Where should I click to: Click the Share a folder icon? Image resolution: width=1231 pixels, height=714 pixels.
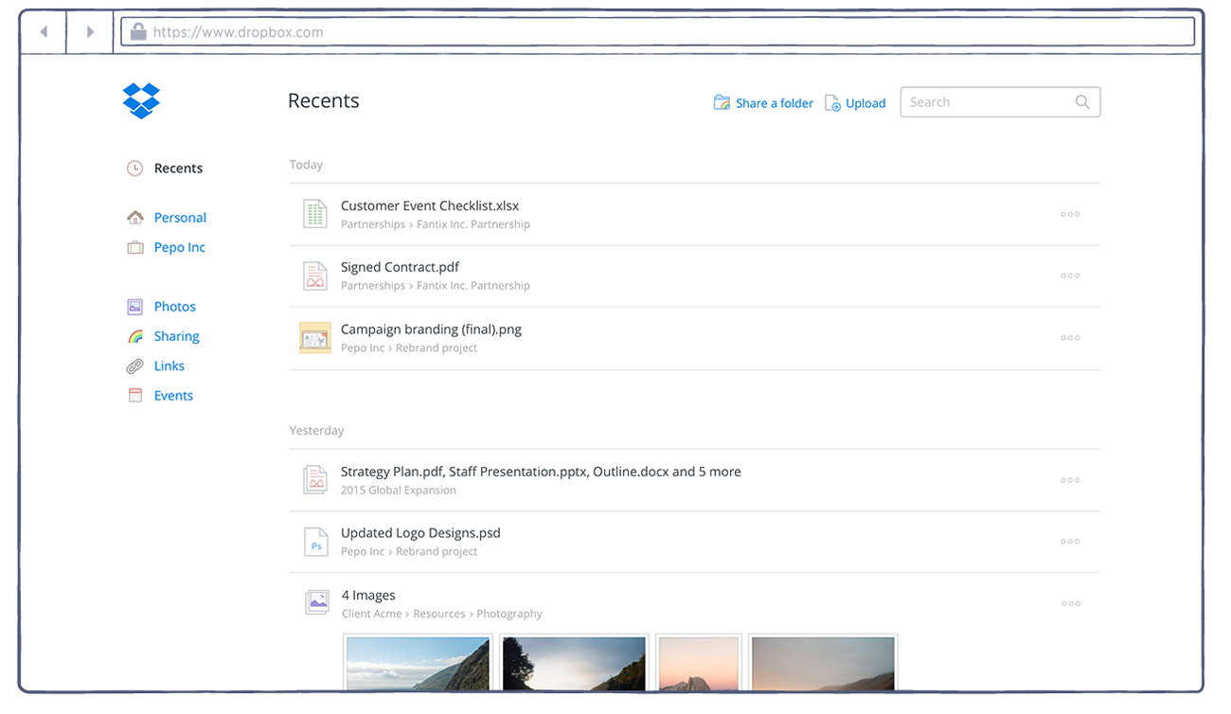[722, 103]
